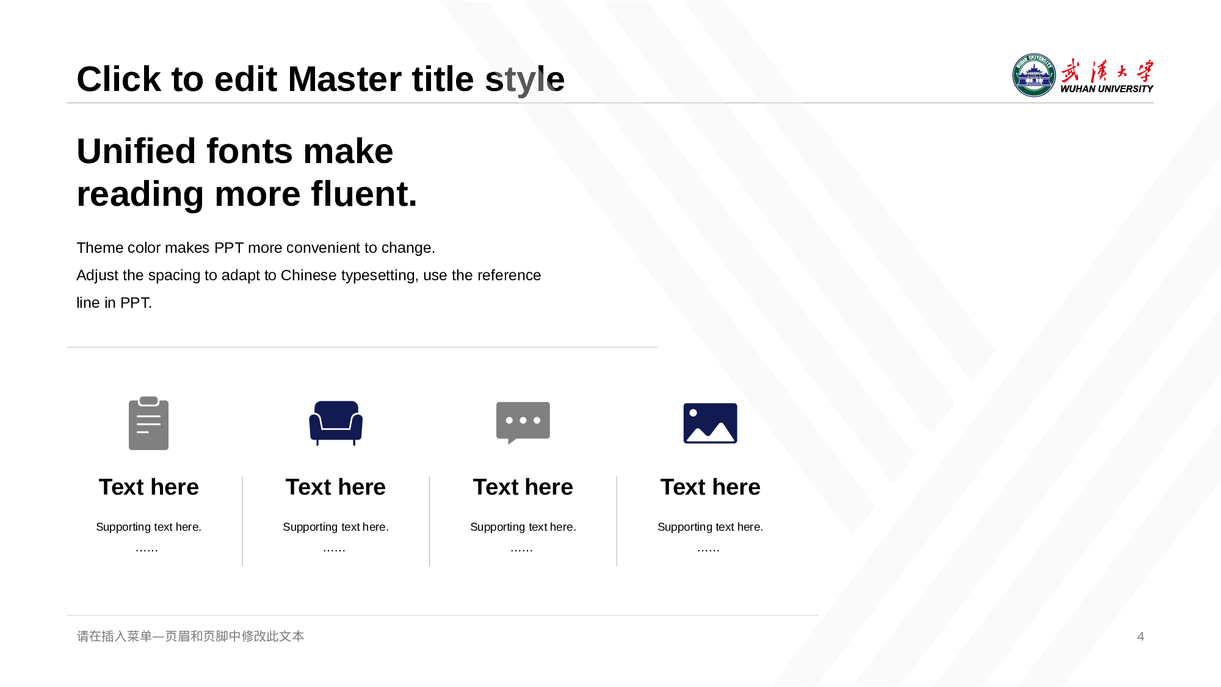Viewport: 1221px width, 687px height.
Task: Click 'Supporting text here.' in fourth column
Action: 710,527
